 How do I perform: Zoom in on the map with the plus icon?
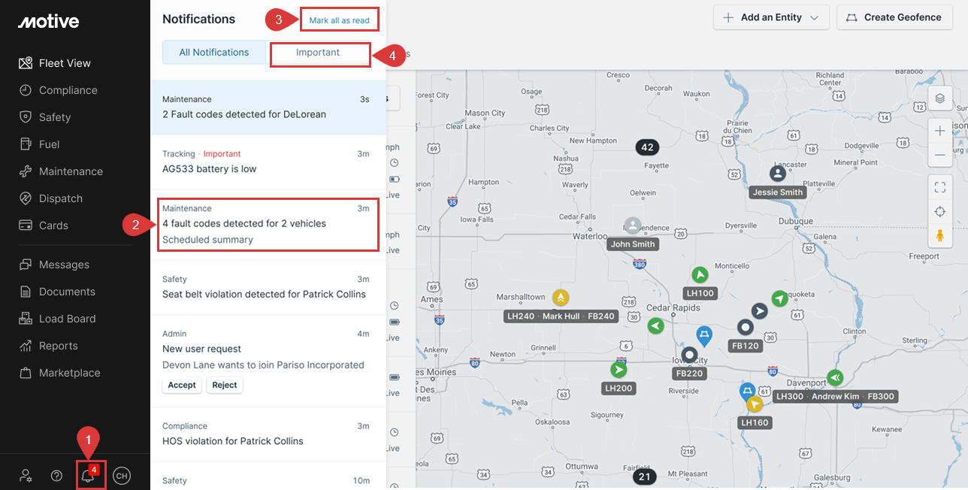point(939,131)
